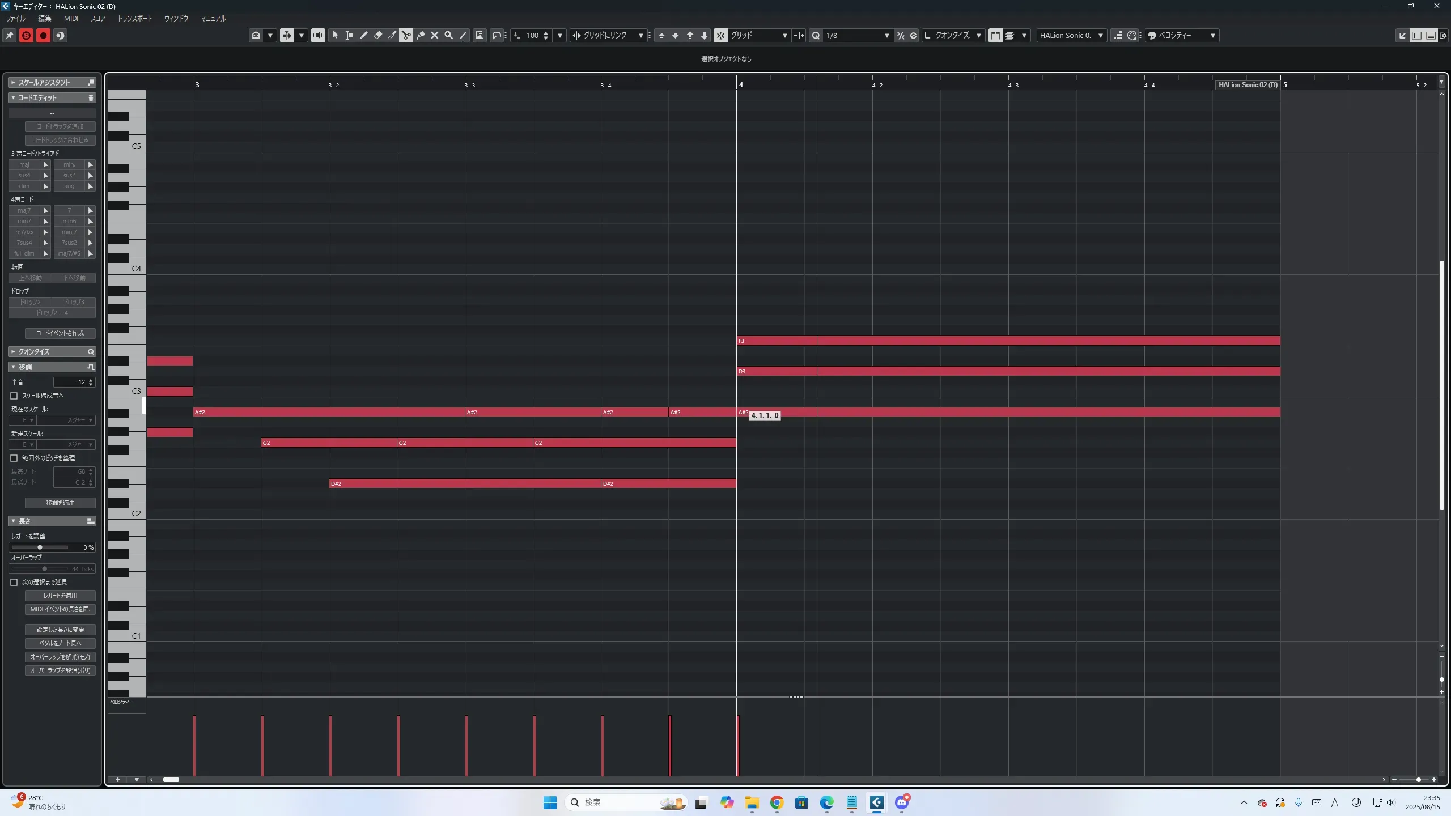Select the Glue tool

(421, 35)
